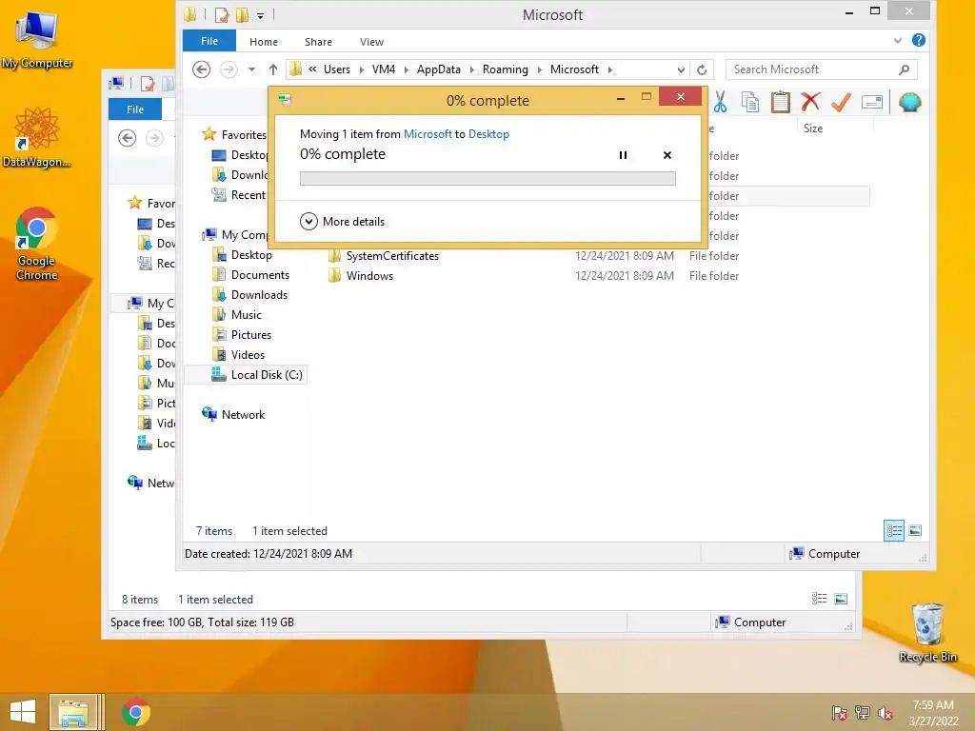Switch to details view icon in Microsoft window
The image size is (975, 731).
point(894,530)
